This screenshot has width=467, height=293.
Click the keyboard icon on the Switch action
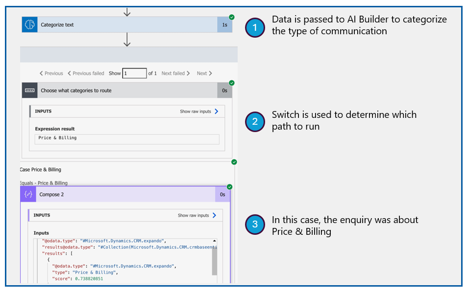30,90
